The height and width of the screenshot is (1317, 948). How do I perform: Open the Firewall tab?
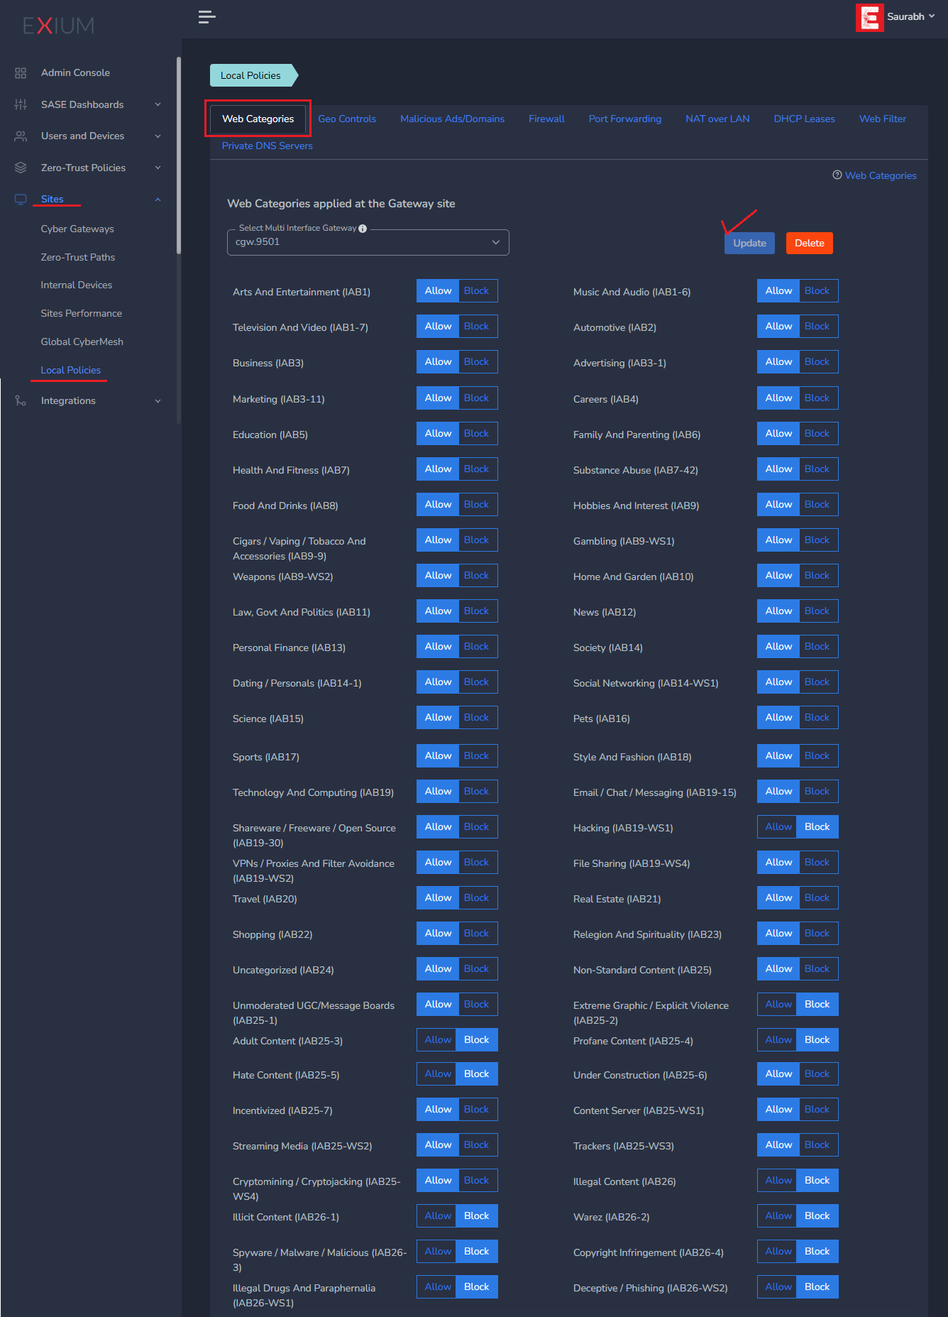pyautogui.click(x=546, y=119)
